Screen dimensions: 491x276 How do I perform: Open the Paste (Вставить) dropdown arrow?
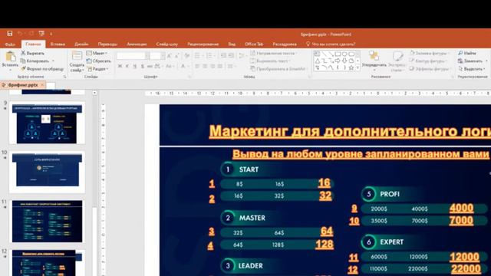(10, 70)
